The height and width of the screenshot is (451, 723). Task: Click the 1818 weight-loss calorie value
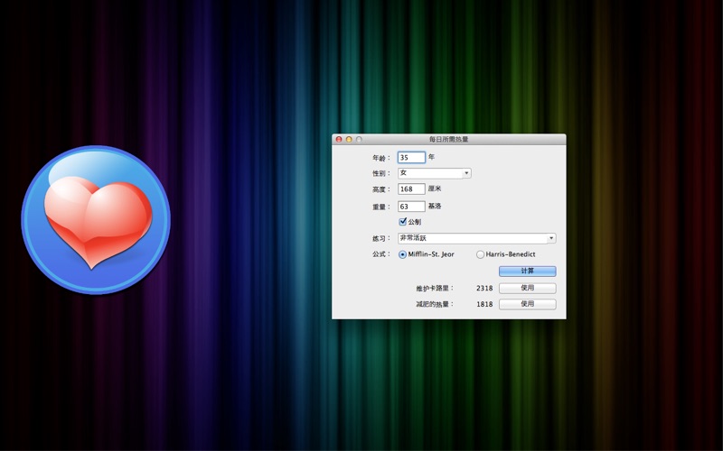coord(484,304)
